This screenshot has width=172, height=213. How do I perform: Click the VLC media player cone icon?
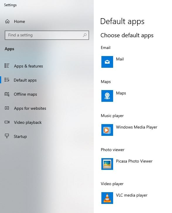(107, 198)
